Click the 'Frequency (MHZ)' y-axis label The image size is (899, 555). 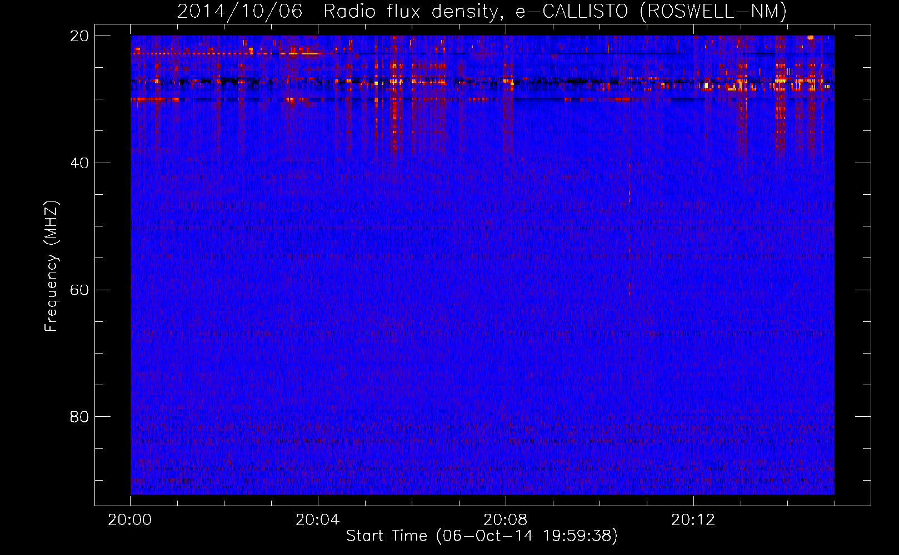click(51, 266)
